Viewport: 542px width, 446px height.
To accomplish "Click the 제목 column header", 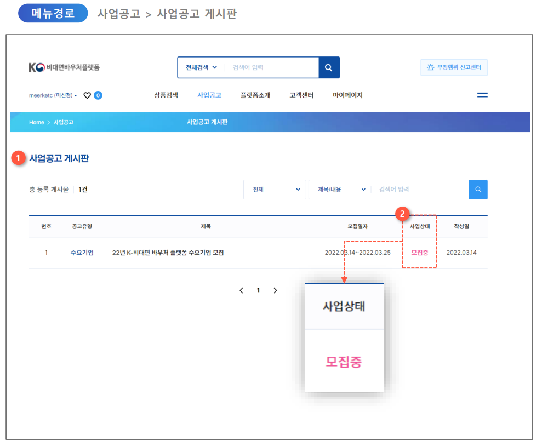I will click(206, 227).
